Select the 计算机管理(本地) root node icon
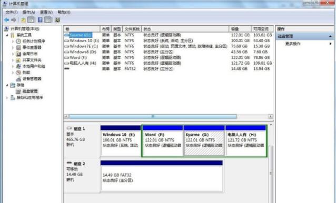Image resolution: width=336 pixels, height=203 pixels. tap(6, 29)
